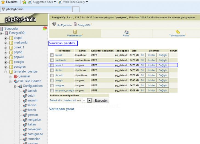Sort by the Veritabanı column header
This screenshot has width=200, height=144.
(64, 51)
